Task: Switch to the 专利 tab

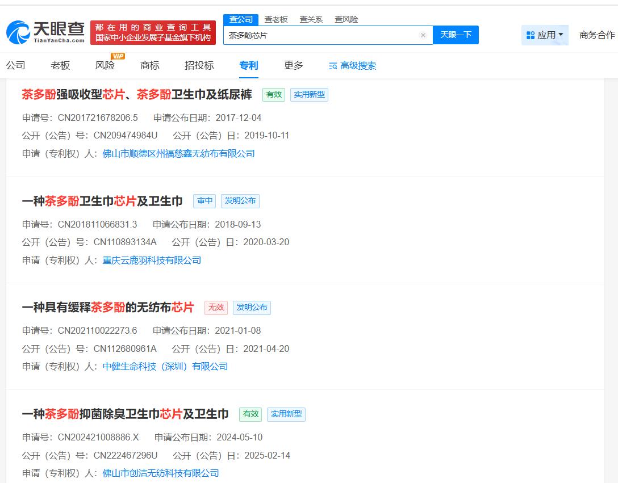Action: click(249, 65)
